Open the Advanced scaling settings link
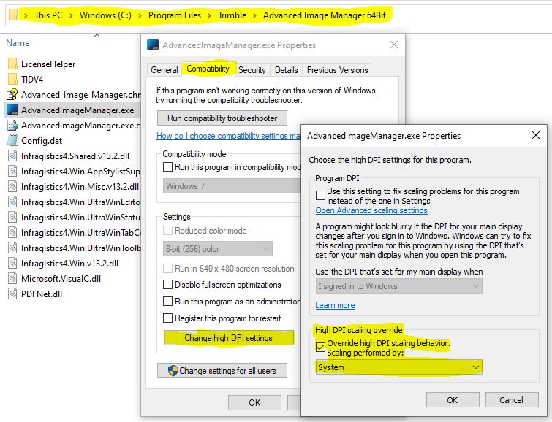This screenshot has width=552, height=422. 371,210
